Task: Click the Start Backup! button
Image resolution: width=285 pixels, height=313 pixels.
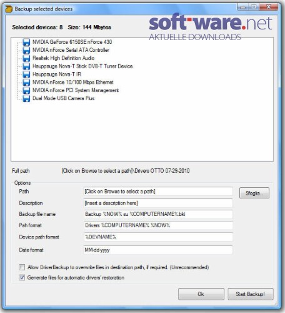Action: click(251, 294)
